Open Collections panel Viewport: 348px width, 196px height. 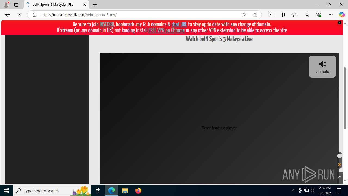tap(307, 15)
